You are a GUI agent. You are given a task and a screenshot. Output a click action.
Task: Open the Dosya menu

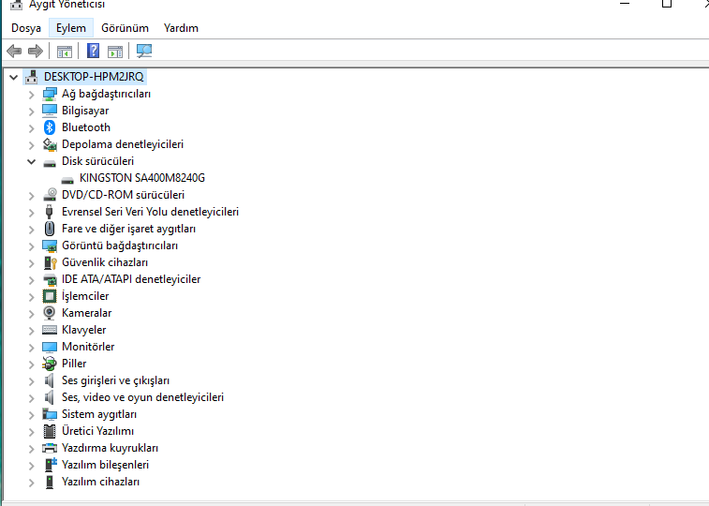click(26, 28)
